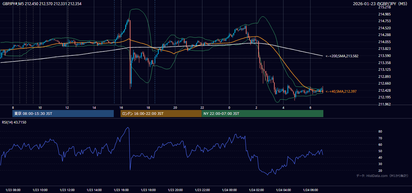The height and width of the screenshot is (193, 412).
Task: Click the 1/23 14:00 bottom time label
Action: pyautogui.click(x=94, y=190)
